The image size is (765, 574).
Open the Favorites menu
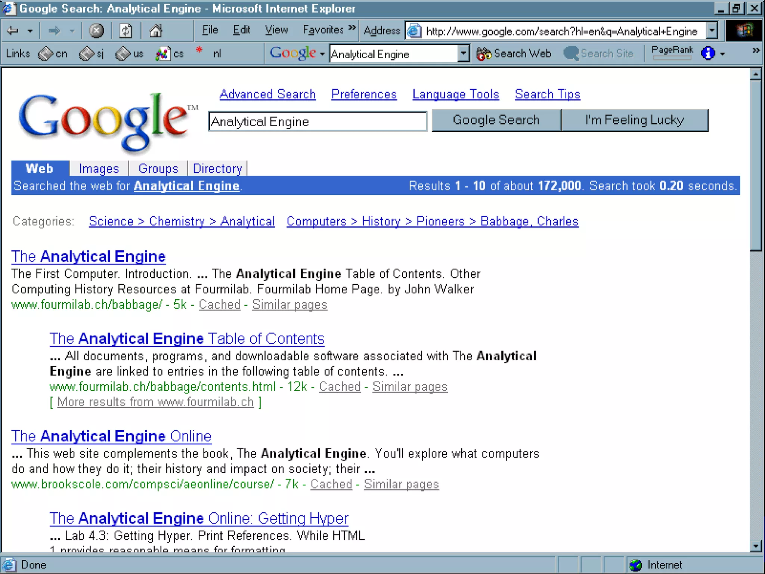(x=323, y=30)
